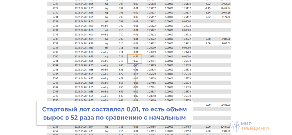Select the price 1.29104 in row 2750
Image resolution: width=292 pixels, height=135 pixels.
tap(152, 100)
